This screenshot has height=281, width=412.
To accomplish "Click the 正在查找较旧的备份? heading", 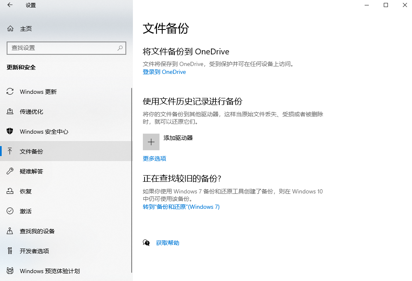I will click(x=182, y=178).
